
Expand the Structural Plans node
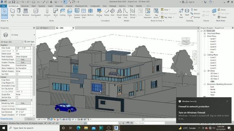[x=205, y=33]
